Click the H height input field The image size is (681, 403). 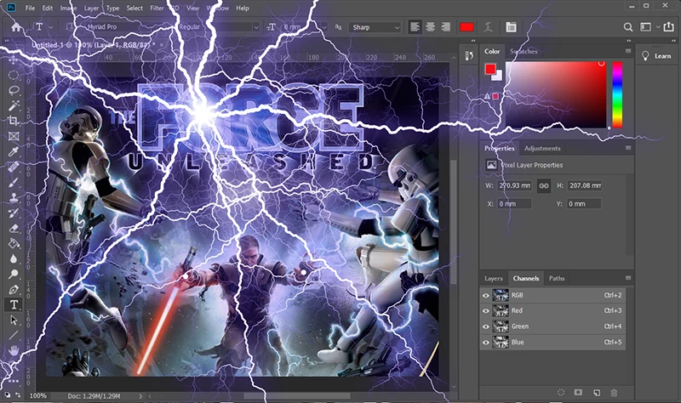click(584, 185)
